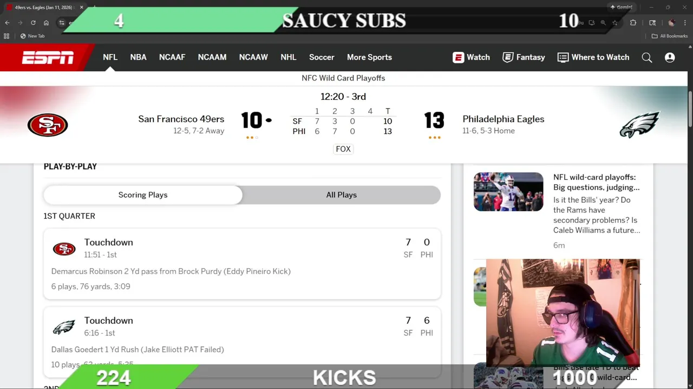Click the Philadelphia Eagles team logo

(x=639, y=125)
